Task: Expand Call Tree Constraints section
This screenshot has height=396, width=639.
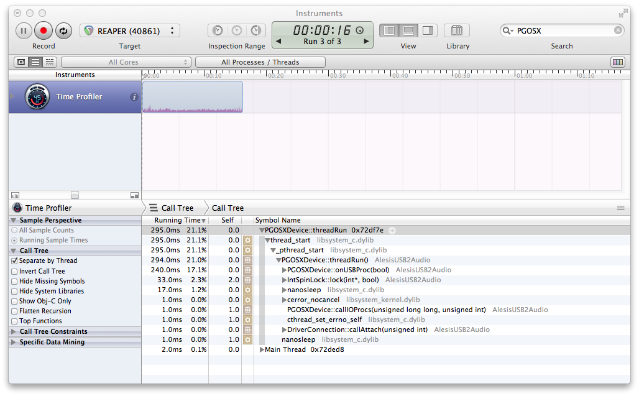Action: [14, 332]
